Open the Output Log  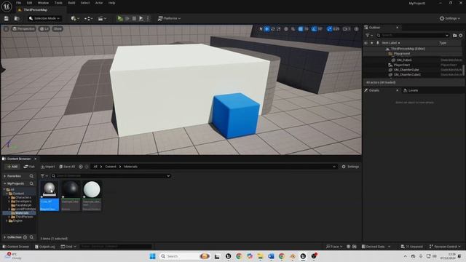click(x=45, y=247)
